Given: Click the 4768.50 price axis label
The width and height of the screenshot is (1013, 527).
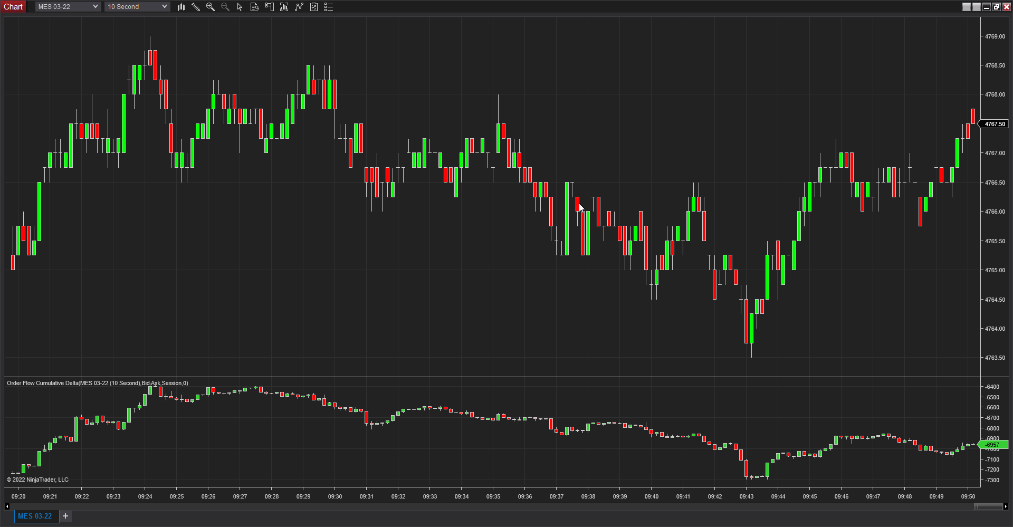Looking at the screenshot, I should 995,65.
